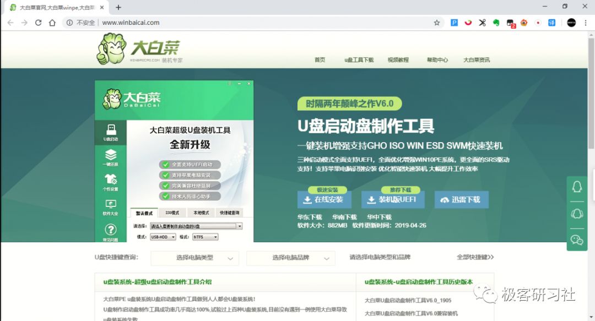Open the blue P extension icon

[454, 23]
